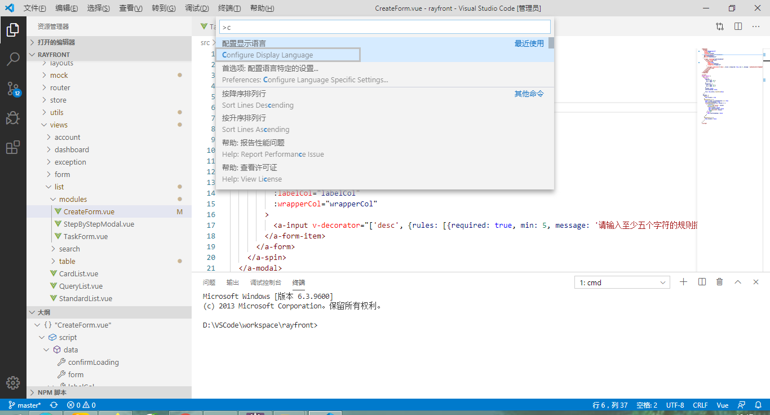Kill terminal with the trash icon
This screenshot has width=770, height=415.
click(x=720, y=282)
